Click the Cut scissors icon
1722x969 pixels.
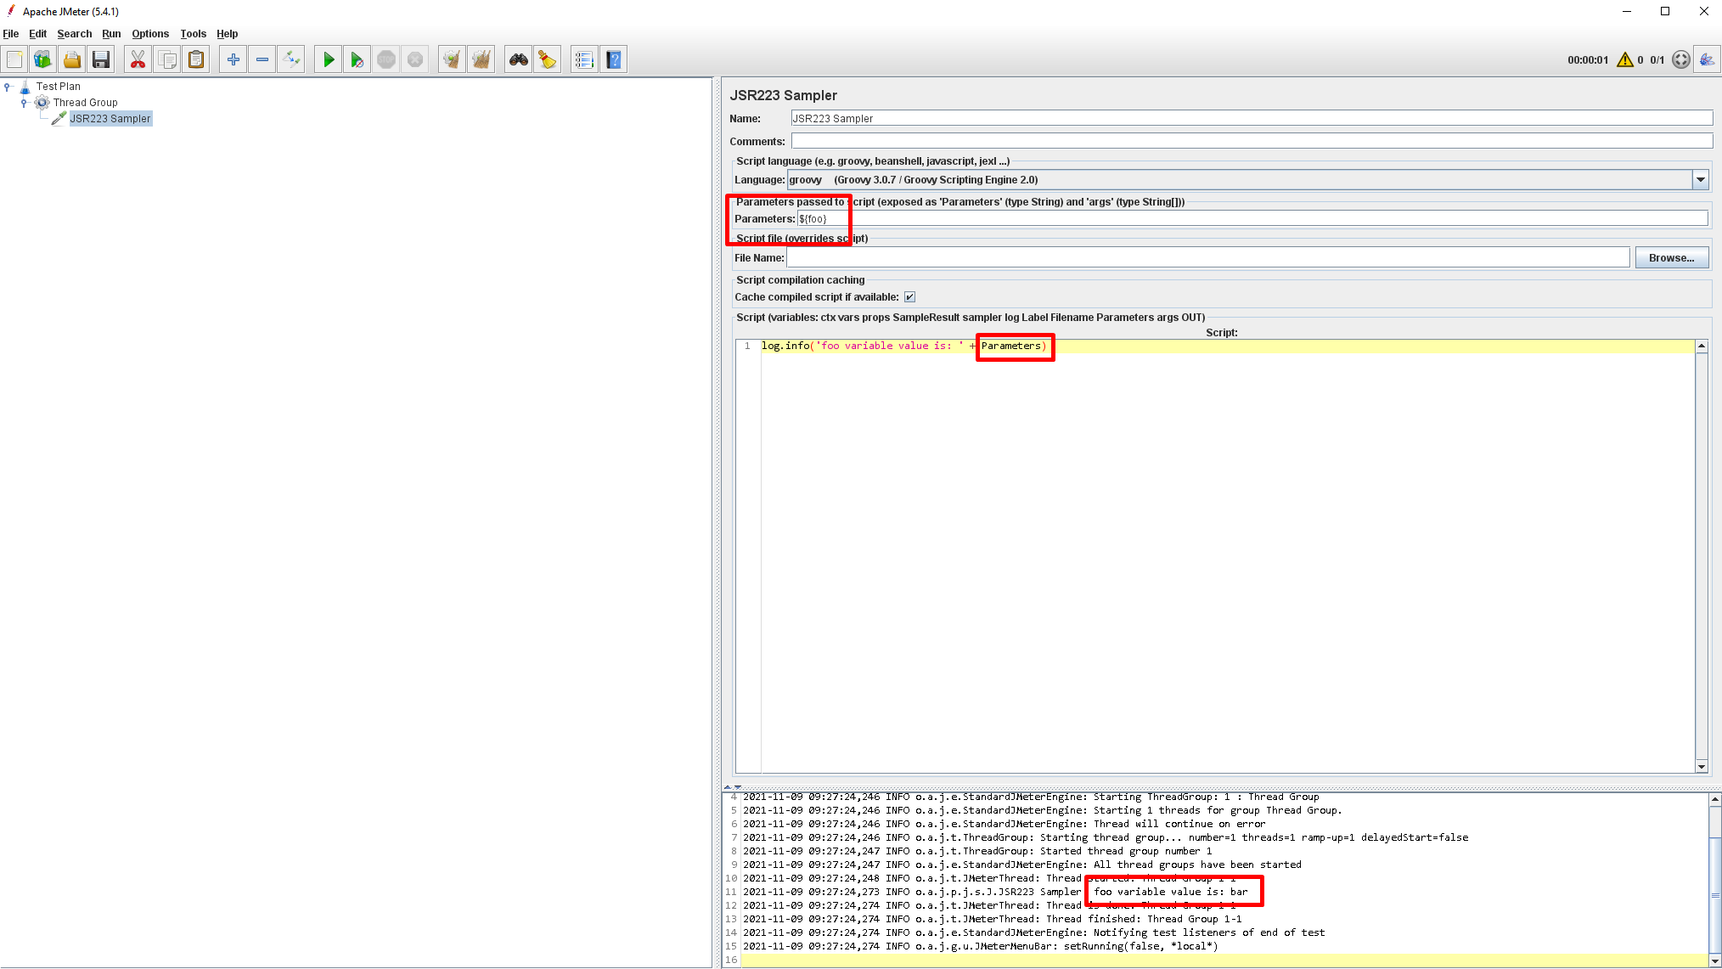coord(138,59)
